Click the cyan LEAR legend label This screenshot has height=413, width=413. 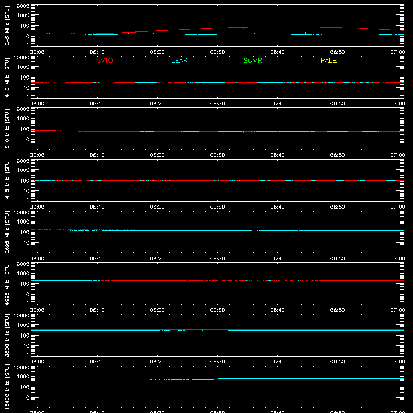click(179, 60)
